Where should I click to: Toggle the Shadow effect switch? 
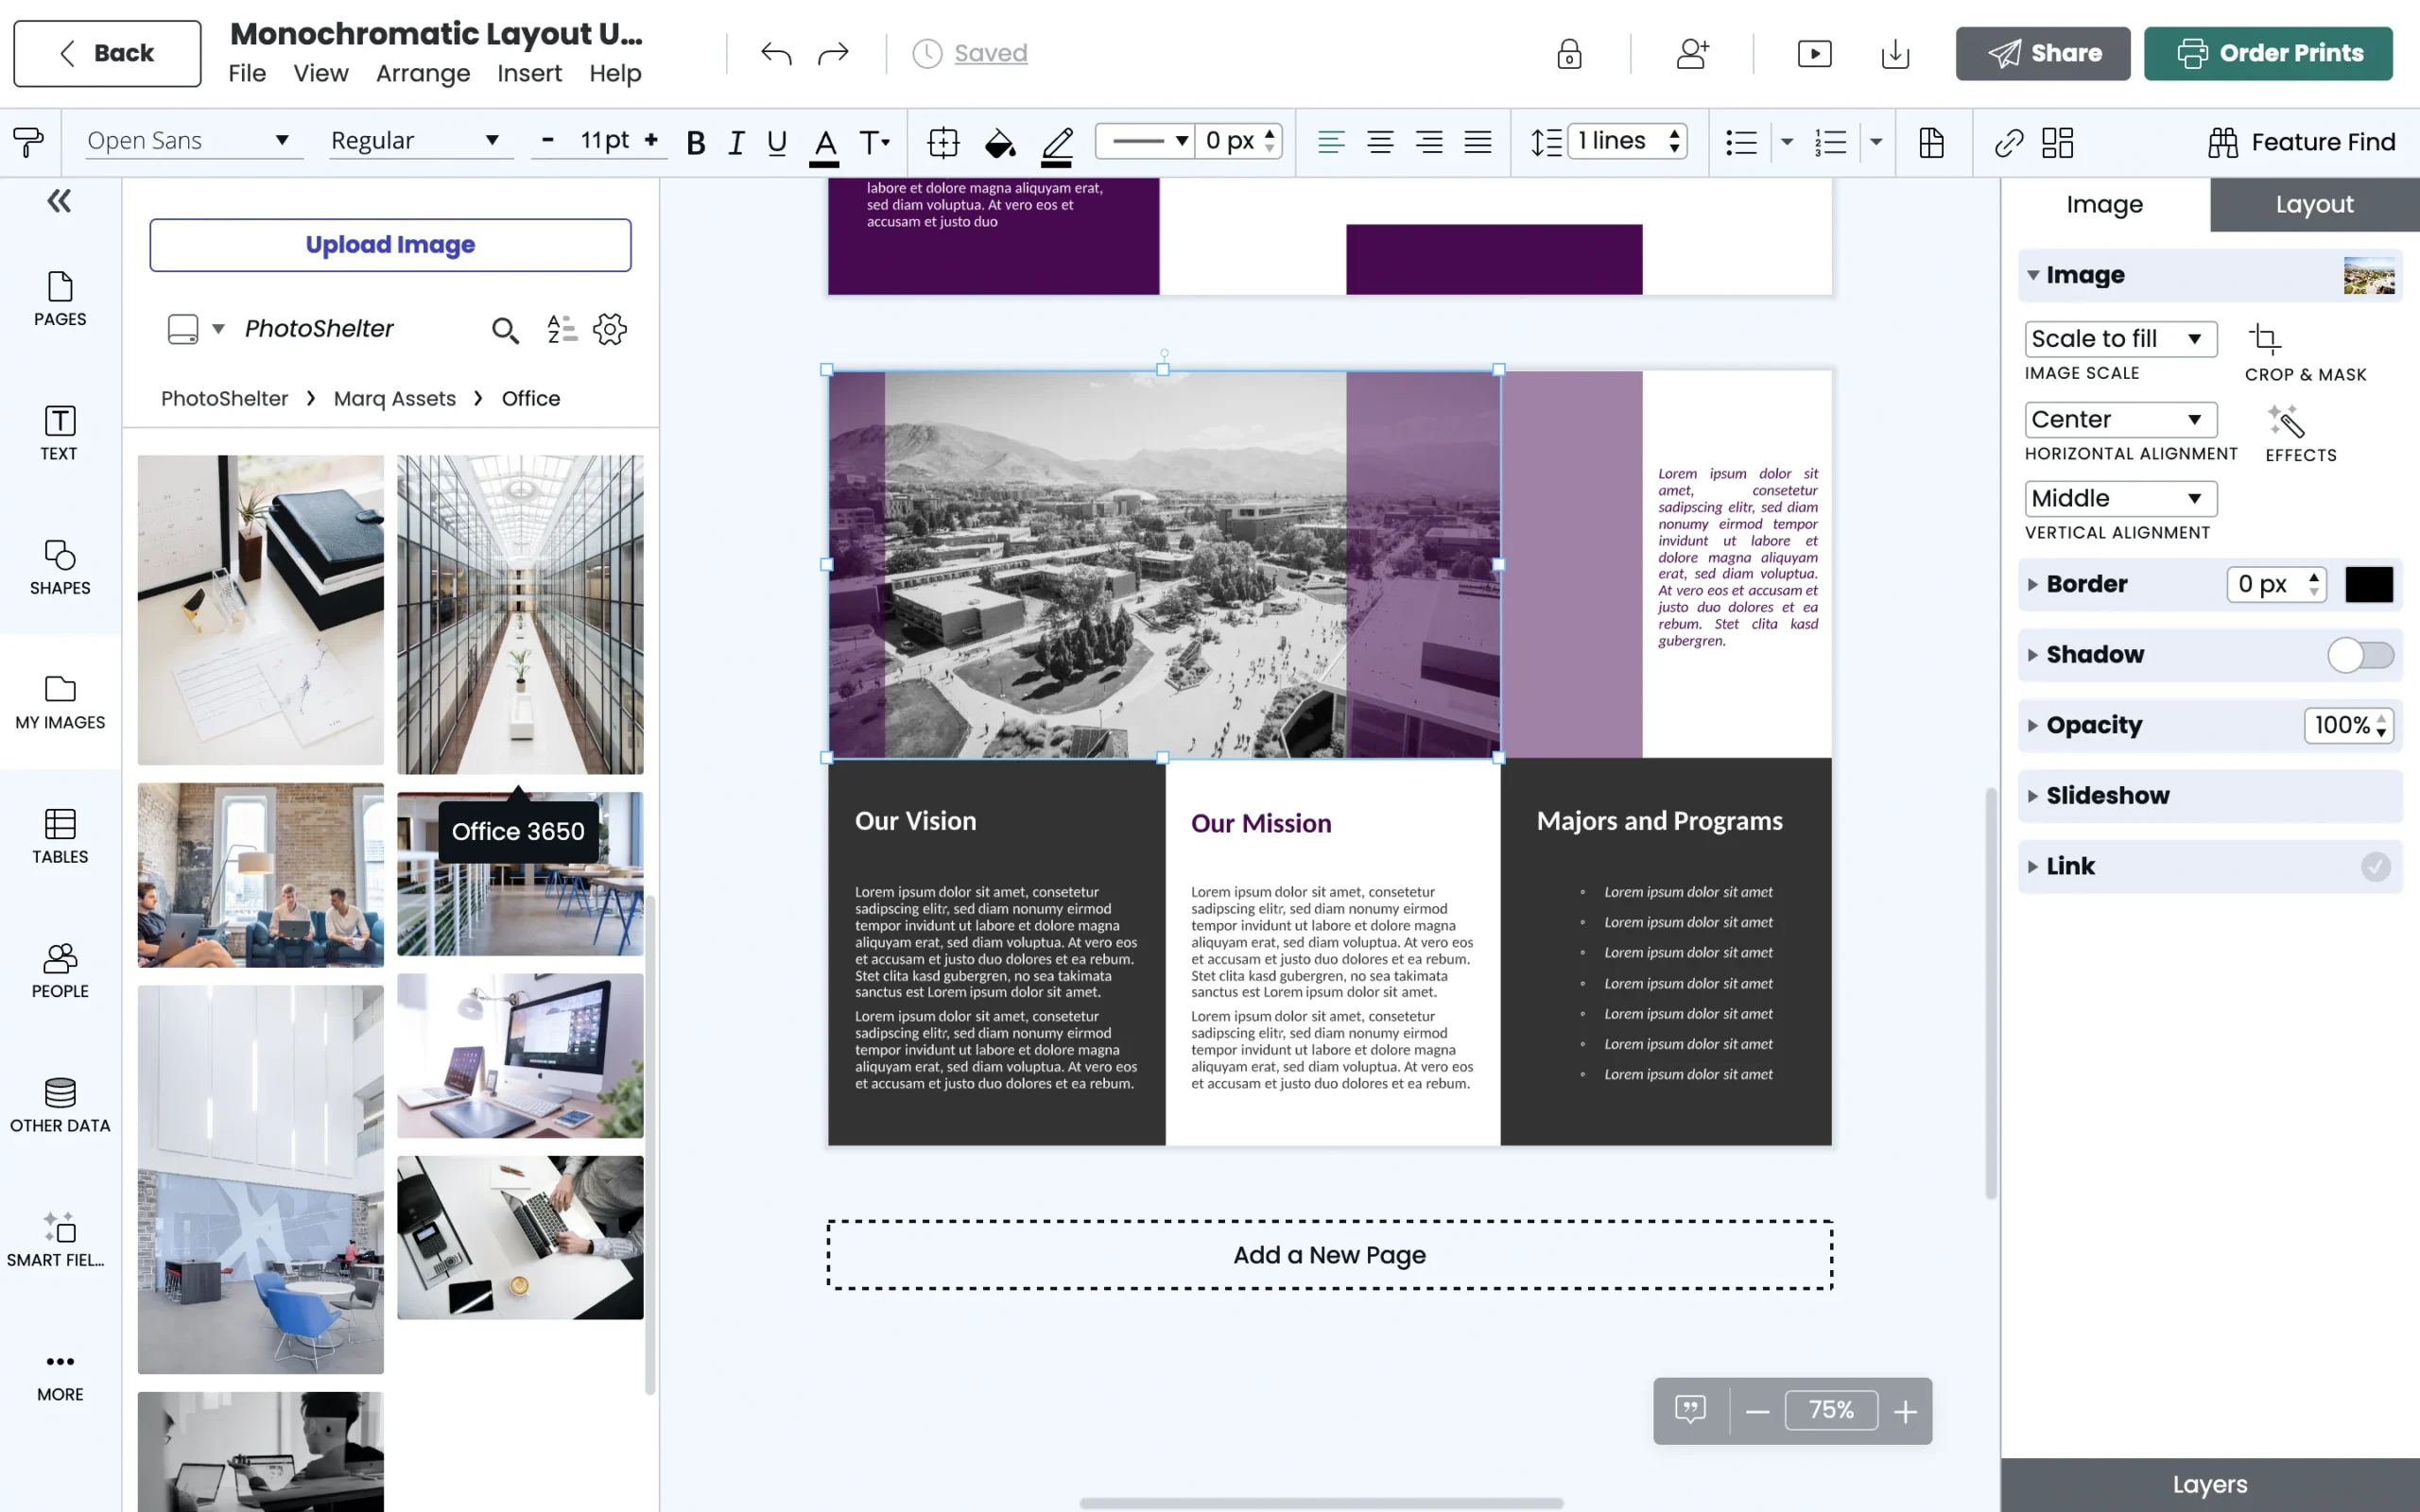click(2361, 655)
